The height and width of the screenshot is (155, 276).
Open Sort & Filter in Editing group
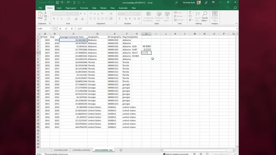point(198,17)
